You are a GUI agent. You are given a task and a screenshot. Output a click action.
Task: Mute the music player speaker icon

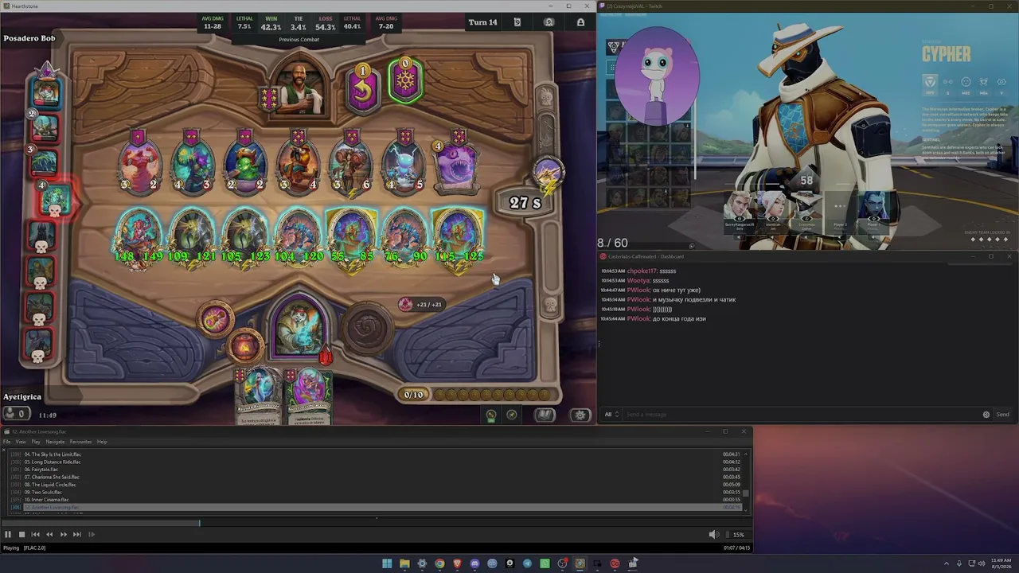click(713, 535)
